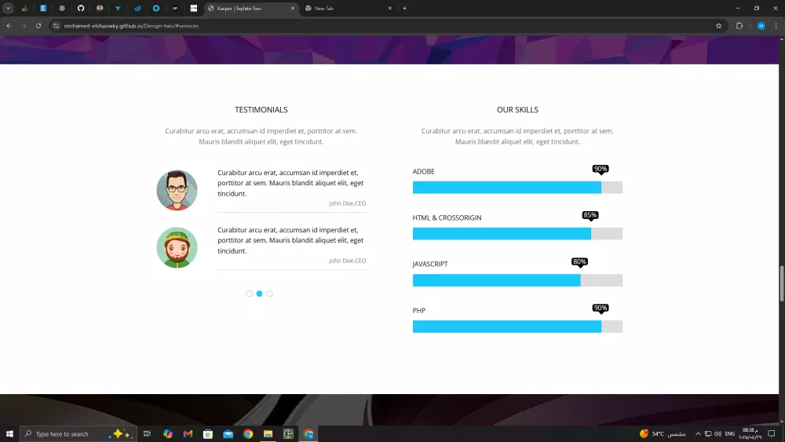Screen dimensions: 785x442
Task: Open network settings from the tray
Action: (x=708, y=433)
